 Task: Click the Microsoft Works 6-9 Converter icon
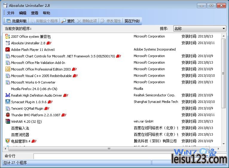[x=7, y=82]
